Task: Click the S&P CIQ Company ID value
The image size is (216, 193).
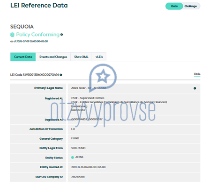Action: tap(78, 177)
